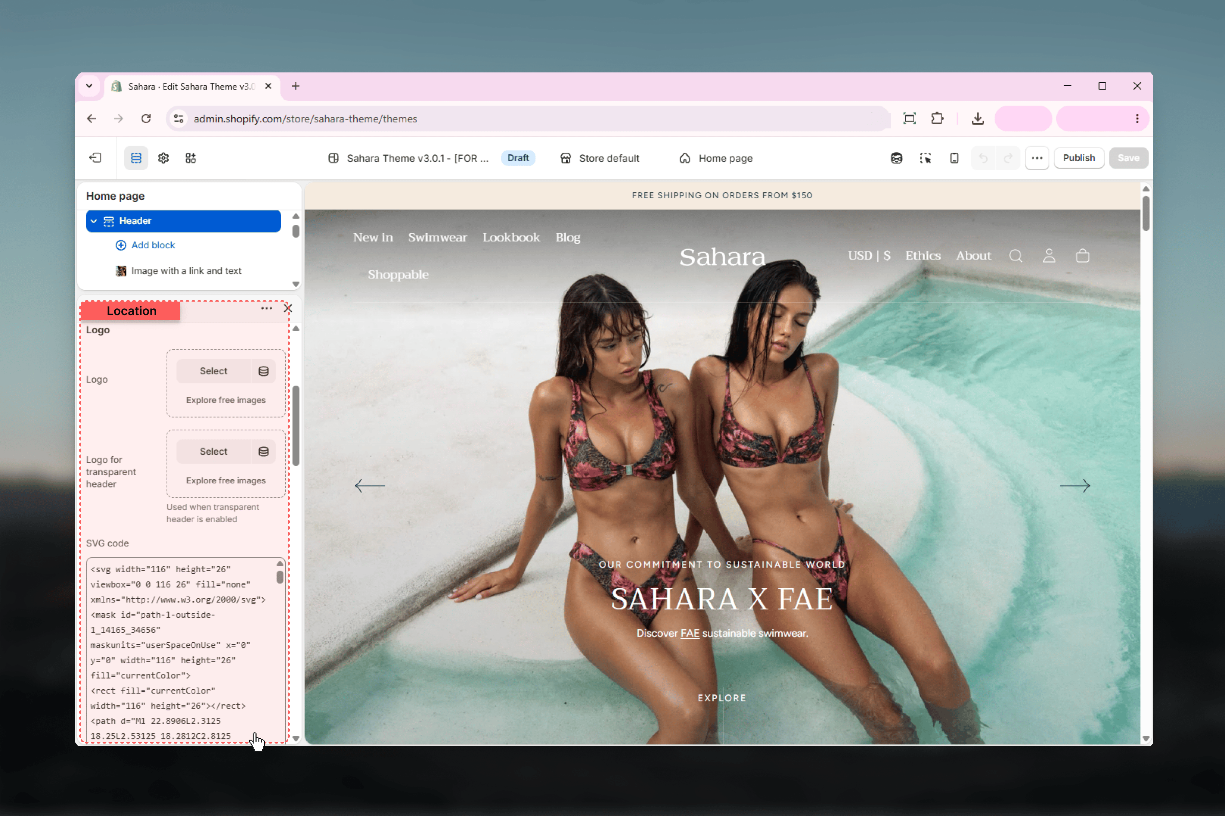This screenshot has height=816, width=1225.
Task: Select the Swimwear menu item in preview
Action: click(x=437, y=237)
